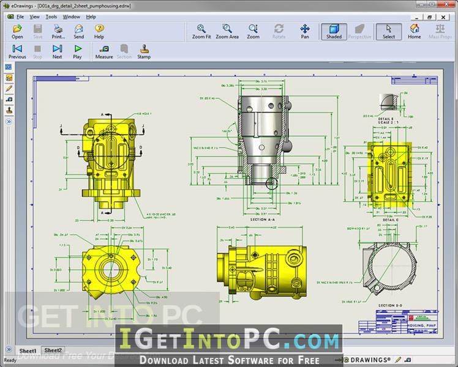Open a file with the Open button
The image size is (458, 367).
(x=17, y=32)
